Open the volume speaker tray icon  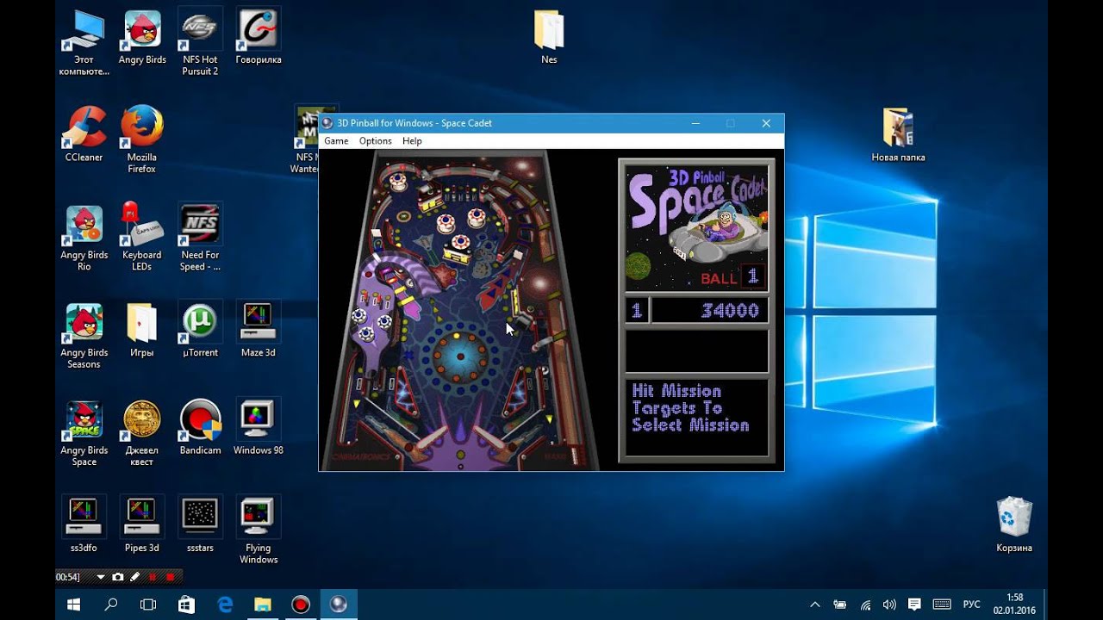pos(890,604)
